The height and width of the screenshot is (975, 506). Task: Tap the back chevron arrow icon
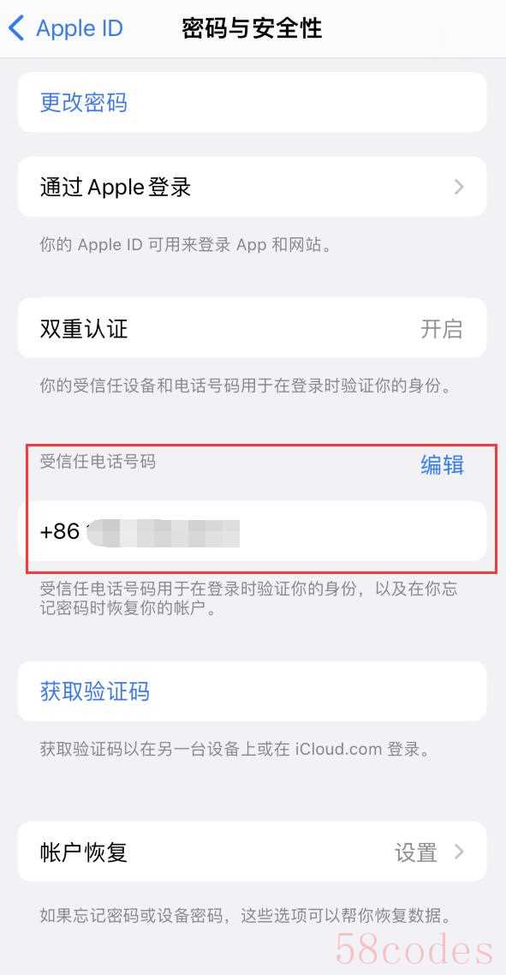16,28
